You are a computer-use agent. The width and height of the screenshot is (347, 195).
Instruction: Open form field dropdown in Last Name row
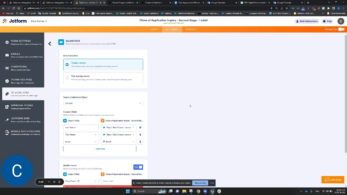(x=118, y=127)
